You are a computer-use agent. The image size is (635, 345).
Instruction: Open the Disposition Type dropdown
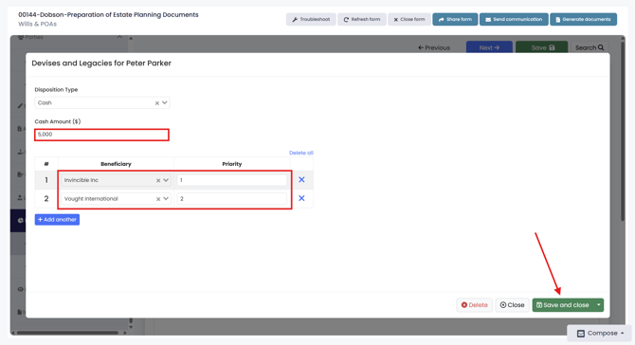point(165,103)
